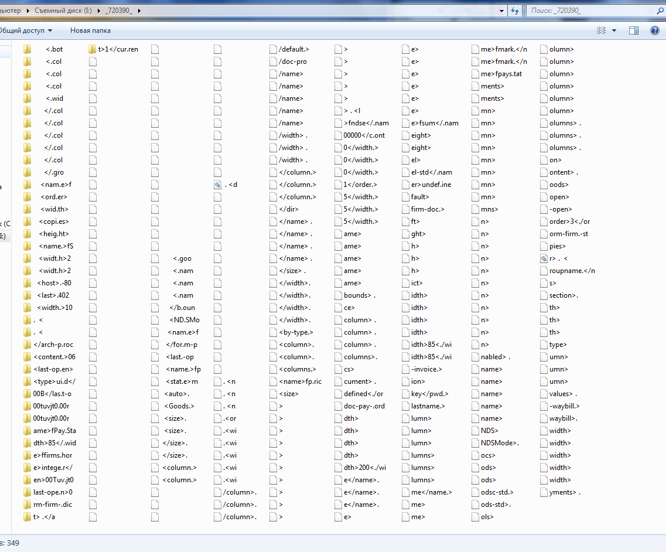
Task: Select the '<.bot' folder icon
Action: click(27, 49)
